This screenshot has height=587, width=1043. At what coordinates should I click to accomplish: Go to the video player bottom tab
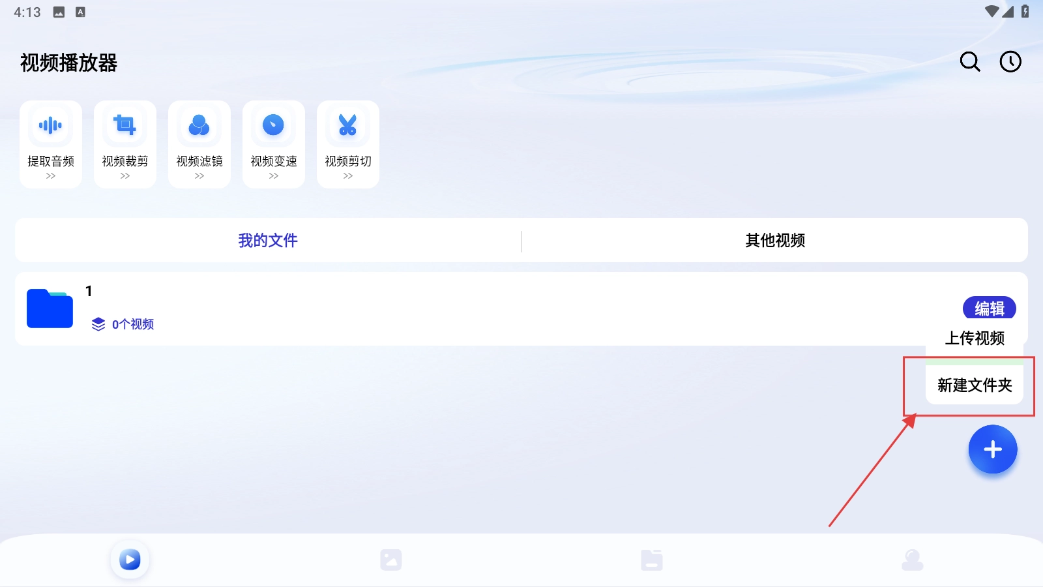130,560
